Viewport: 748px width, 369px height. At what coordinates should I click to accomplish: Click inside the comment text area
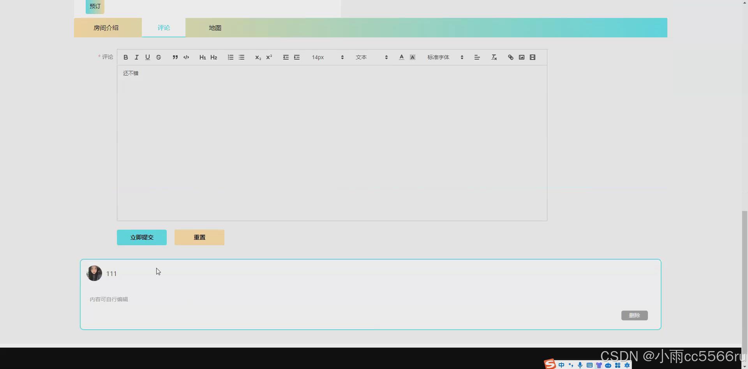(332, 143)
